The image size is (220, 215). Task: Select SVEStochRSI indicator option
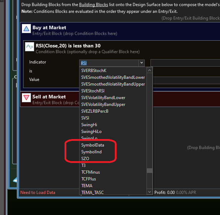pyautogui.click(x=93, y=91)
